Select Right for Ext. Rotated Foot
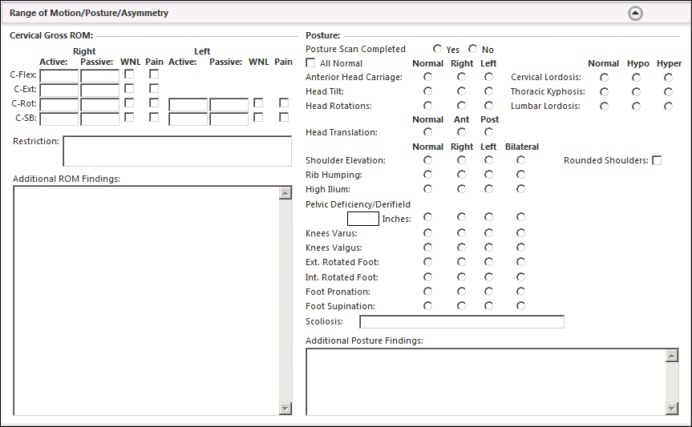This screenshot has height=427, width=692. pyautogui.click(x=461, y=262)
